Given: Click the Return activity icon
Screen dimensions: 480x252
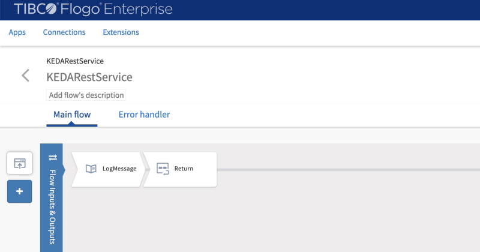Looking at the screenshot, I should point(163,169).
